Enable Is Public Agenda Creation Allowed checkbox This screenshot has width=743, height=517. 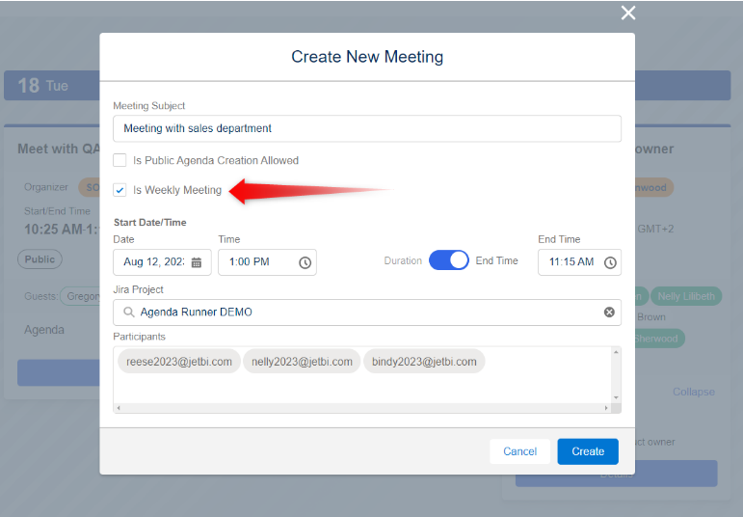tap(119, 160)
